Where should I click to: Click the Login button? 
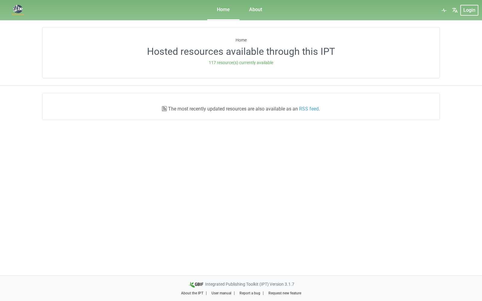pyautogui.click(x=469, y=10)
